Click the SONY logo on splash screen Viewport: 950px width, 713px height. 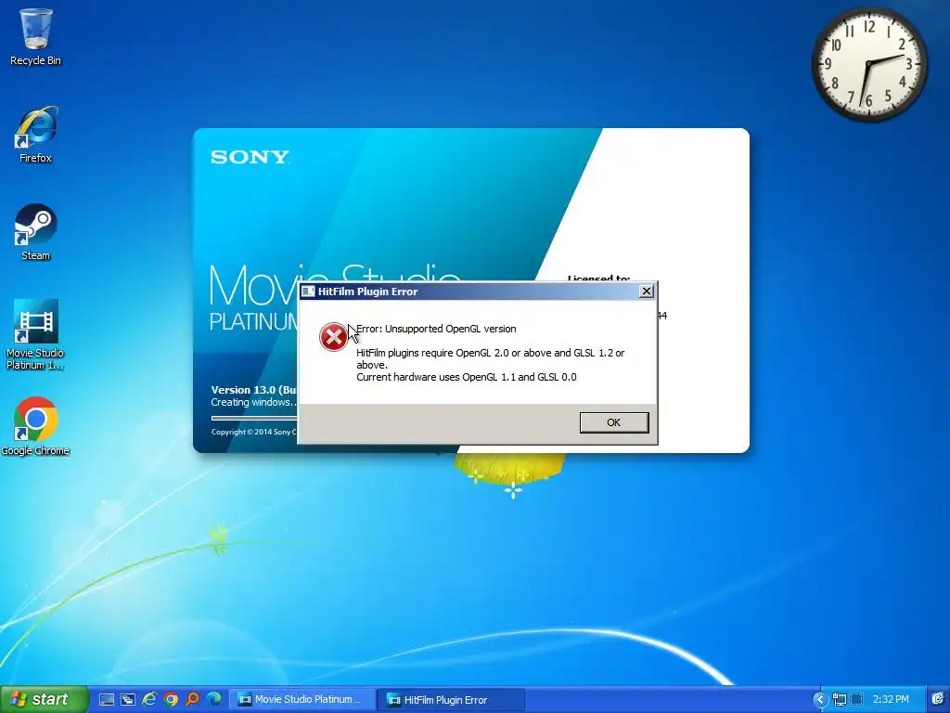250,158
